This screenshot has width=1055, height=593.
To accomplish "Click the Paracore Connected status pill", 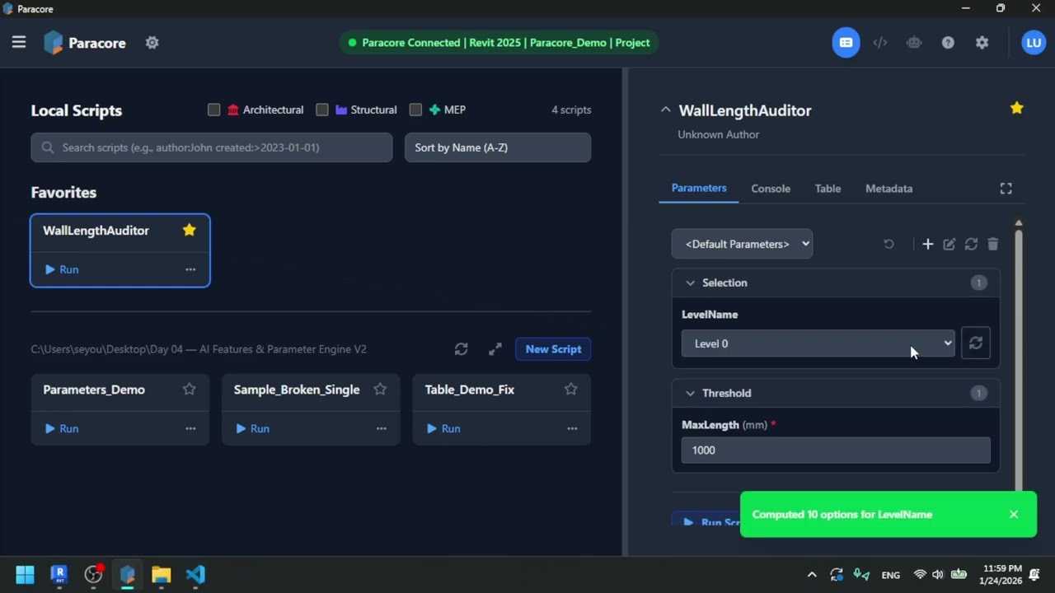I will (499, 42).
